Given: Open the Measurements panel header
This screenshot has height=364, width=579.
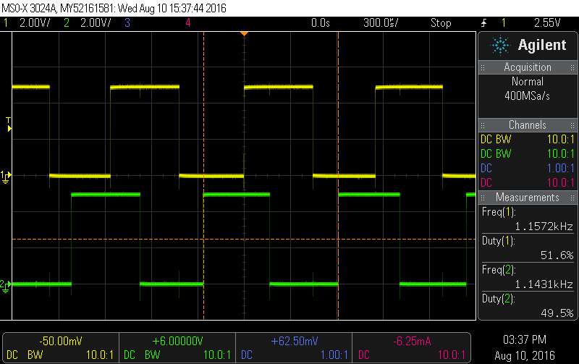Looking at the screenshot, I should coord(527,198).
